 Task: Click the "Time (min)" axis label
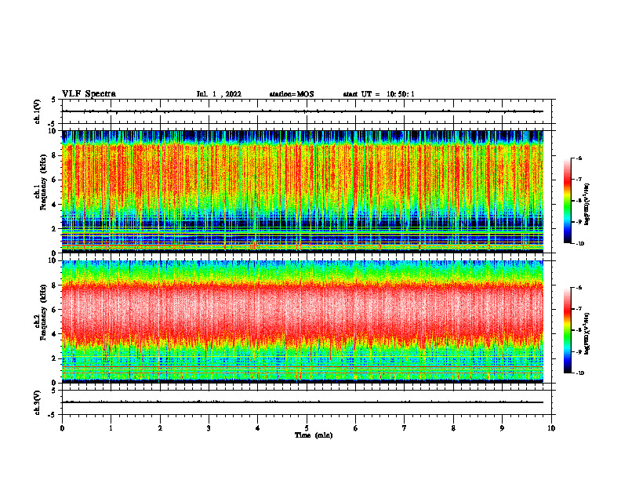tap(314, 435)
